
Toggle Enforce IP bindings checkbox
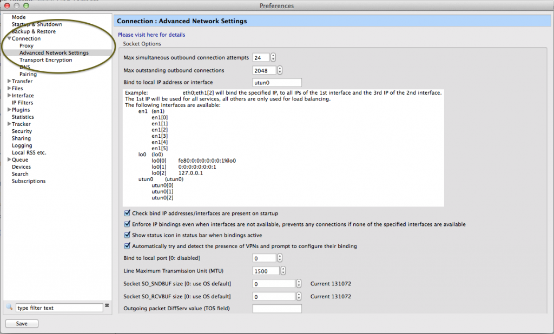pyautogui.click(x=127, y=224)
